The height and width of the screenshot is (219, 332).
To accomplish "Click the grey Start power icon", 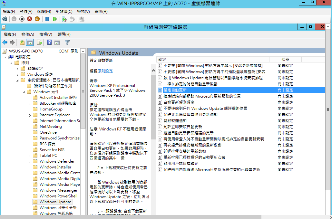I will (x=14, y=19).
